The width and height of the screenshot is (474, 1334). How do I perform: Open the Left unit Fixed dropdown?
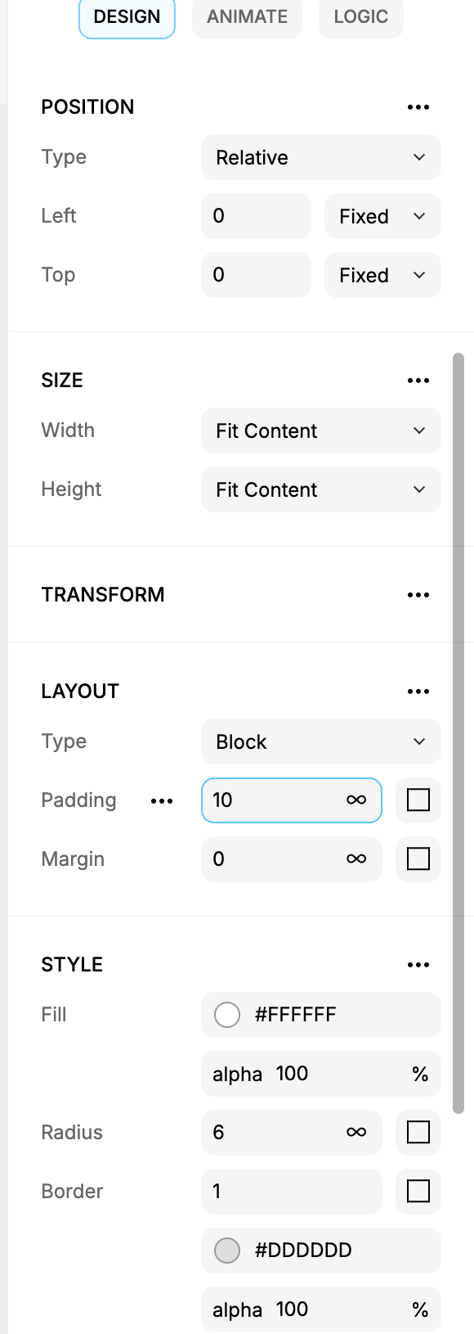(x=382, y=216)
